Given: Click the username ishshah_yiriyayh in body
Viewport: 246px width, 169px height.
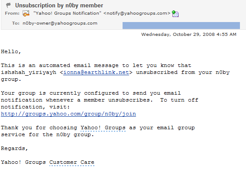Looking at the screenshot, I should (29, 73).
